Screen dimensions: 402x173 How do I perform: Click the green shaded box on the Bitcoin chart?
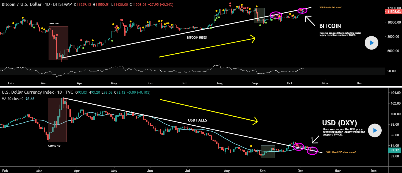[259, 15]
